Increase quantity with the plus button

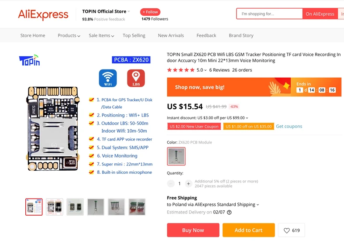point(188,183)
